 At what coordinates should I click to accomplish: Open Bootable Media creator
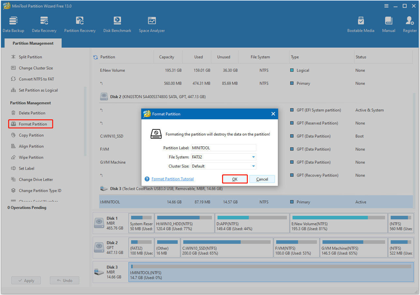[361, 23]
